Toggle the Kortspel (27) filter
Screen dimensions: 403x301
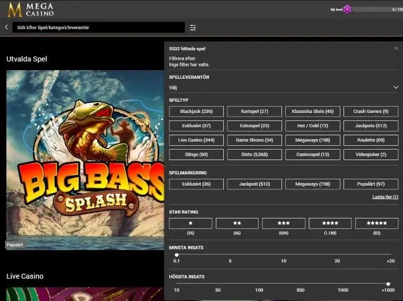pyautogui.click(x=254, y=111)
